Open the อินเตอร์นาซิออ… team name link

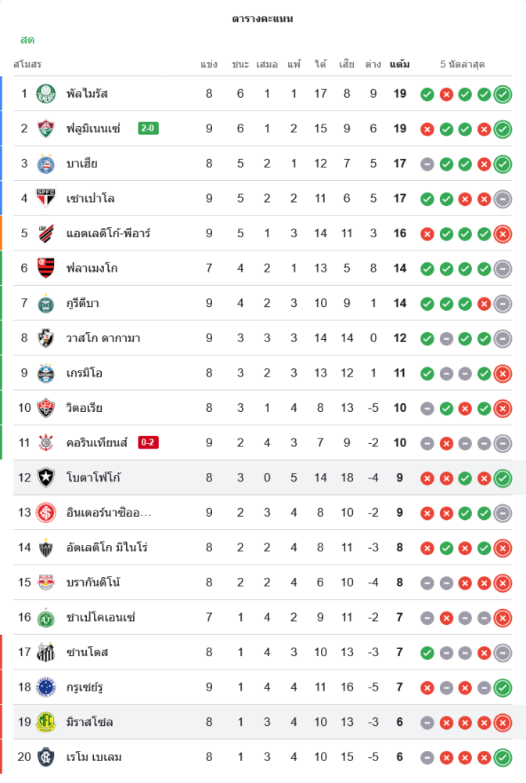pyautogui.click(x=109, y=513)
